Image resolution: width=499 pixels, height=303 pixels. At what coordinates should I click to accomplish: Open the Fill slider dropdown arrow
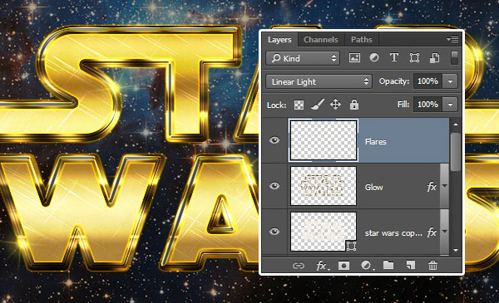(450, 104)
